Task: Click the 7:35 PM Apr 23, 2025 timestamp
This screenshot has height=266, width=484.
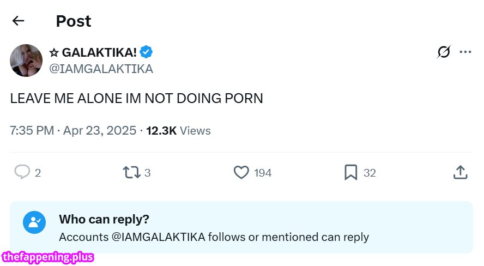Action: click(72, 131)
